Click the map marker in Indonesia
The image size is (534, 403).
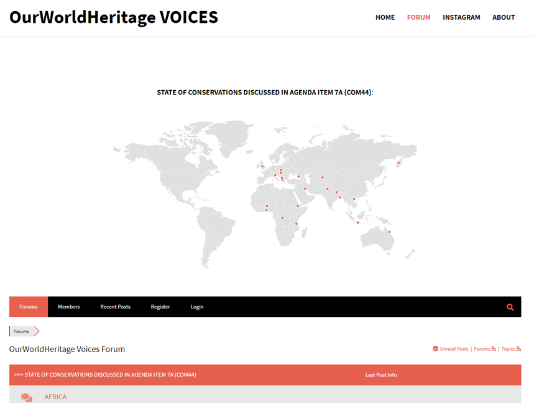coord(357,223)
